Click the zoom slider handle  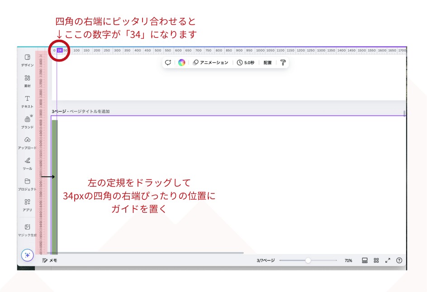[x=308, y=260]
